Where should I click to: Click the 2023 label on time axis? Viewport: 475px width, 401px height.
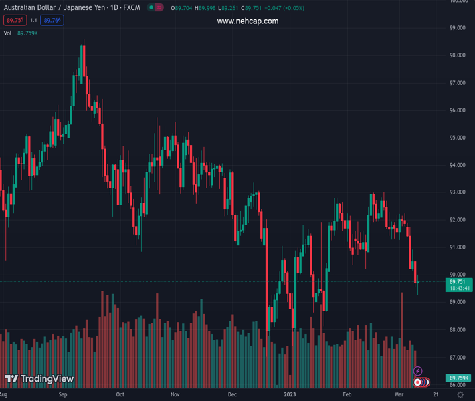[x=289, y=395]
